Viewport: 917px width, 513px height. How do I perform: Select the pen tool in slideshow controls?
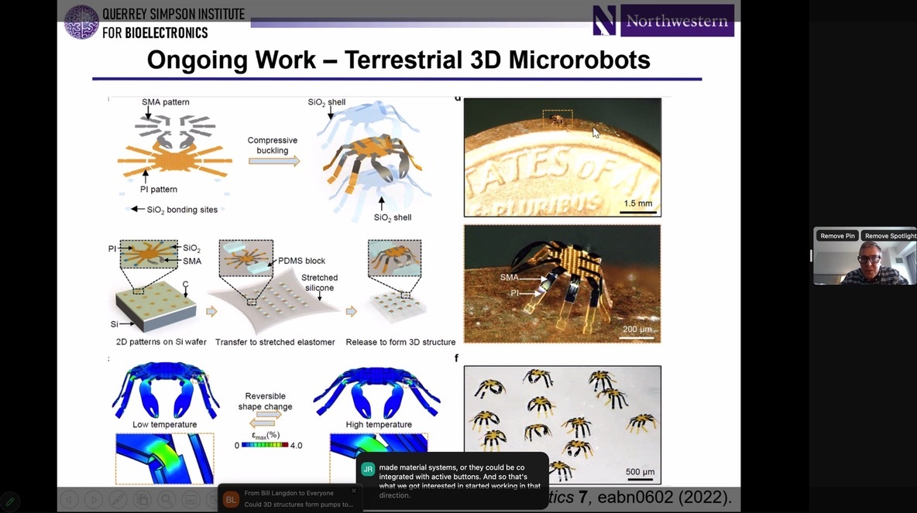[x=118, y=500]
